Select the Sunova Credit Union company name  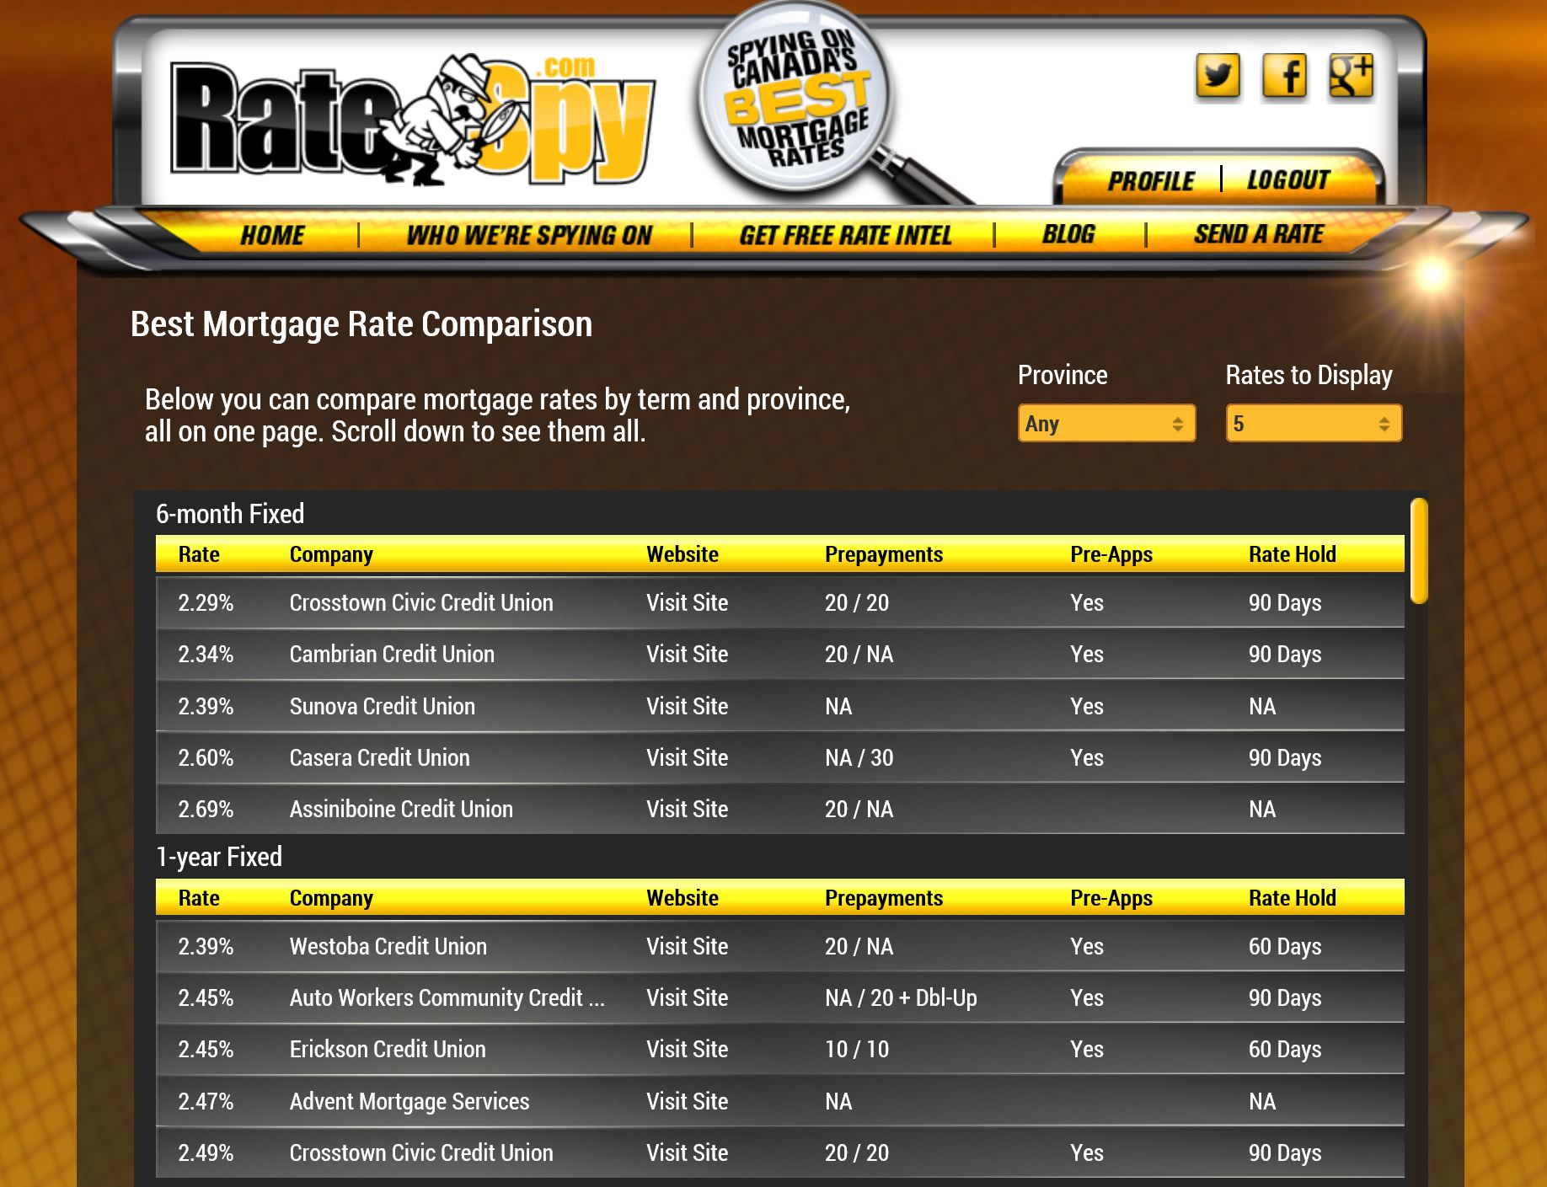[383, 706]
